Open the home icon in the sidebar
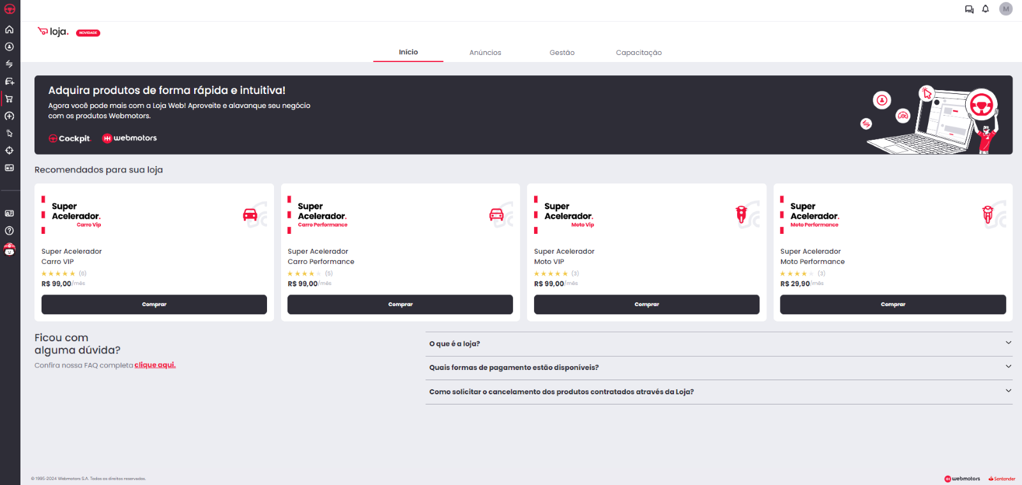1022x485 pixels. click(10, 29)
